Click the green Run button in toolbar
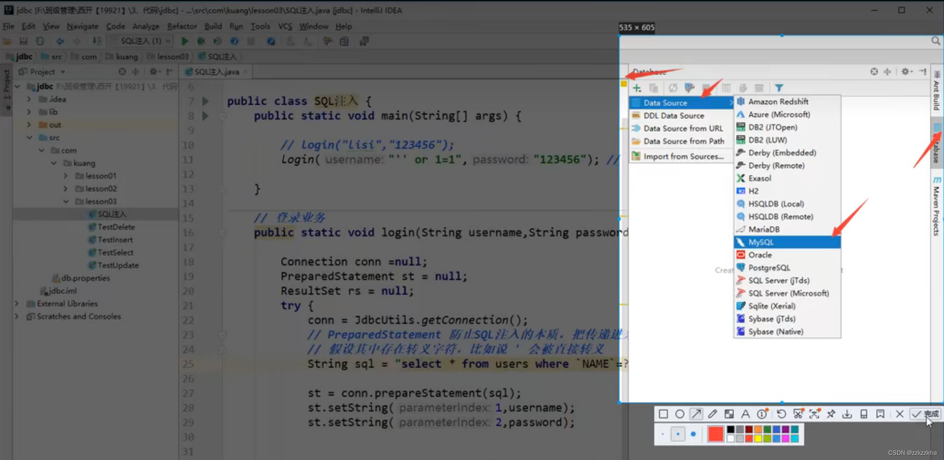Image resolution: width=944 pixels, height=460 pixels. click(x=185, y=41)
